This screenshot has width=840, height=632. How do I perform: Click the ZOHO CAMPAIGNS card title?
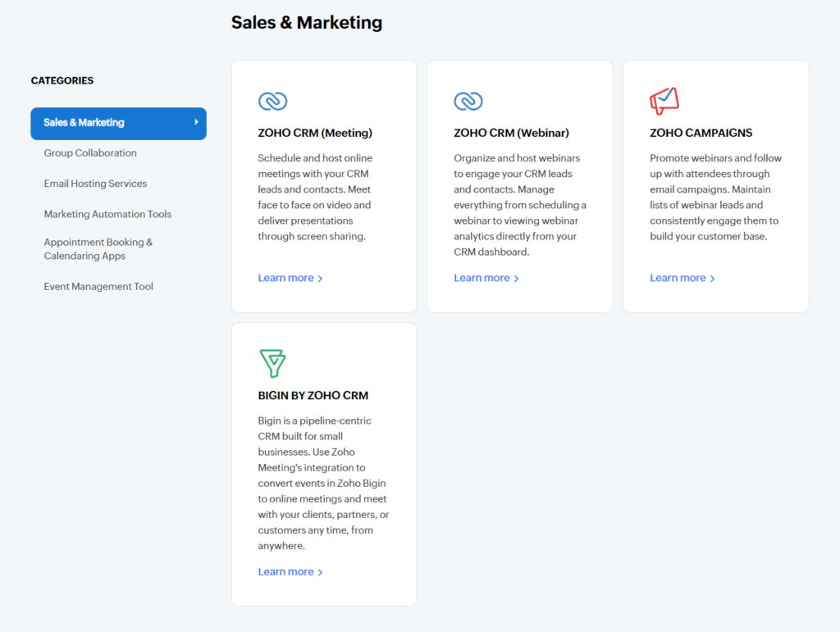pyautogui.click(x=701, y=133)
